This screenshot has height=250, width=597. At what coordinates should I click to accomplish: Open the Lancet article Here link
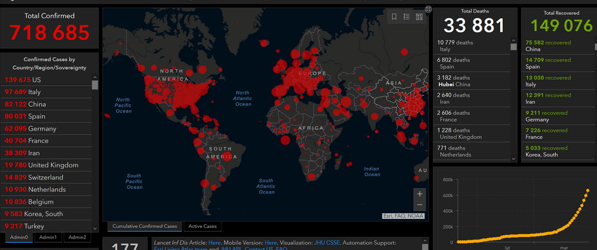click(x=214, y=243)
